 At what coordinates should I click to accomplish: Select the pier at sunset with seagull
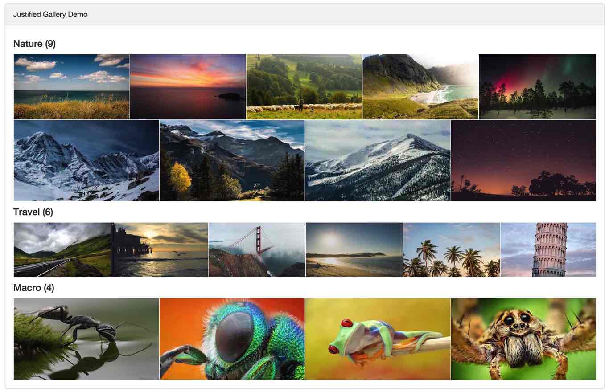(159, 249)
